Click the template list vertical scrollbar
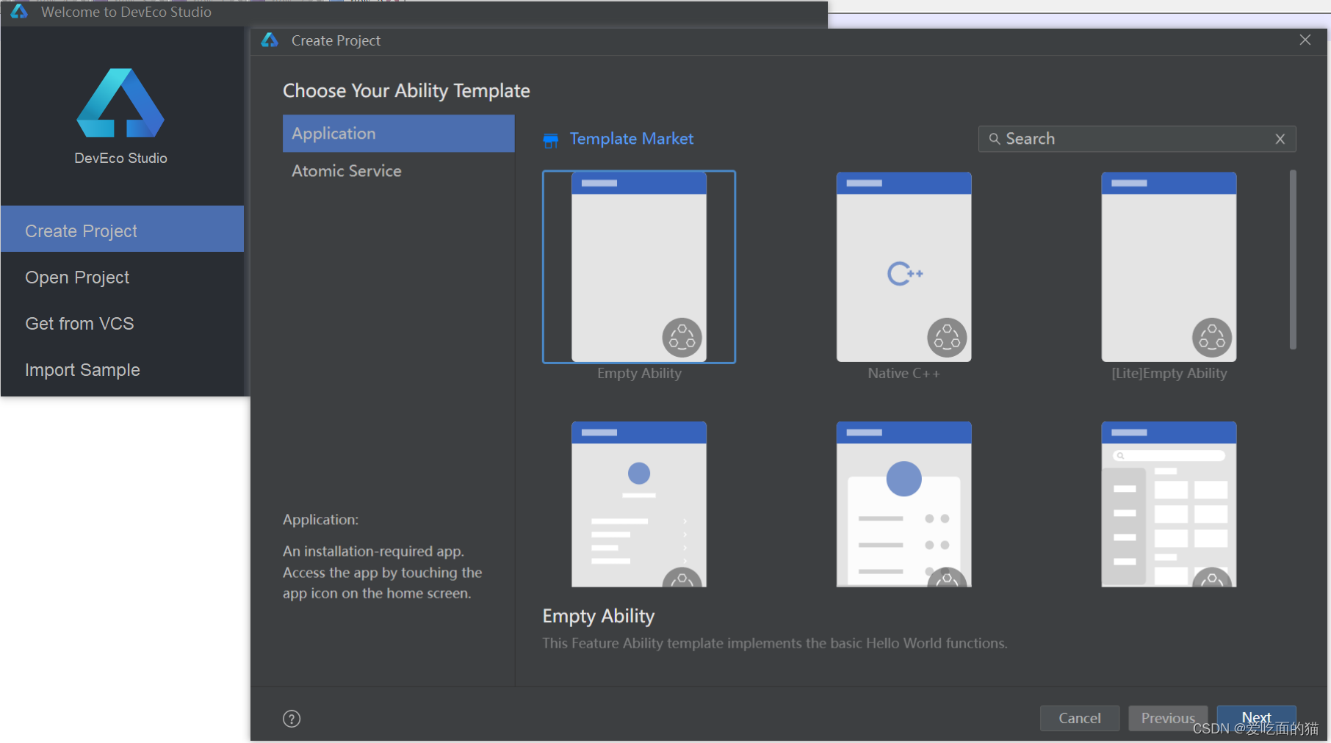The image size is (1331, 743). 1293,259
